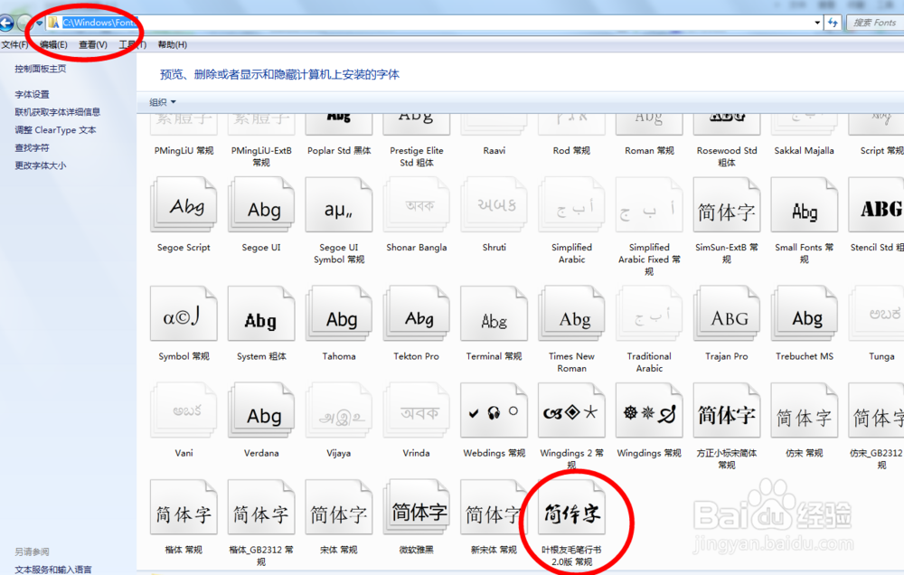Open the 控制面板主页 link

click(42, 68)
